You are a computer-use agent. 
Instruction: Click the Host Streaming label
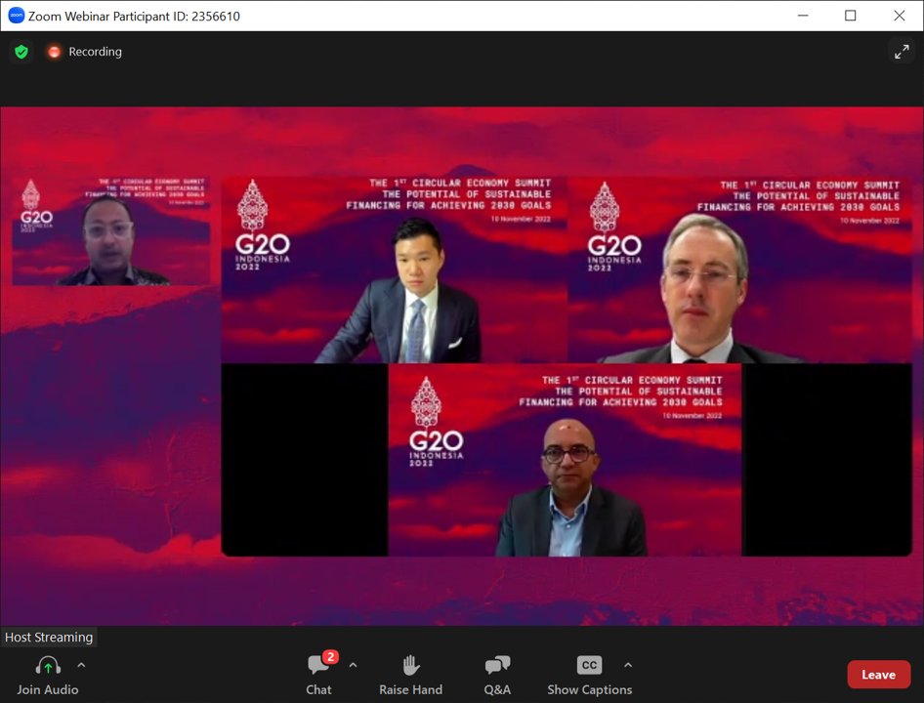click(49, 637)
